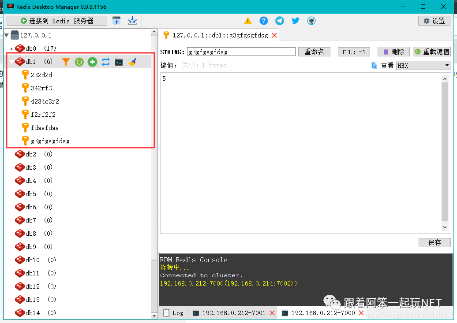Click the db14 database icon
The width and height of the screenshot is (457, 323).
(20, 313)
